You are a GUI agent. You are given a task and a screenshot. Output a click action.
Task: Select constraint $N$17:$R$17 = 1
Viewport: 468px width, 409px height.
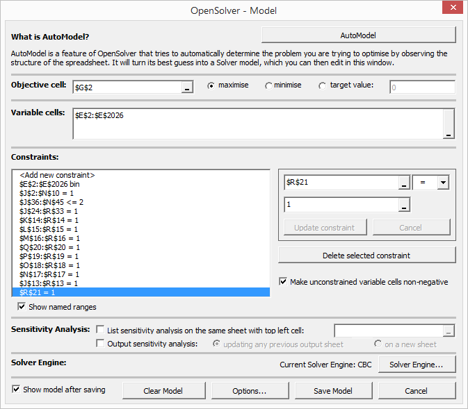coord(141,274)
